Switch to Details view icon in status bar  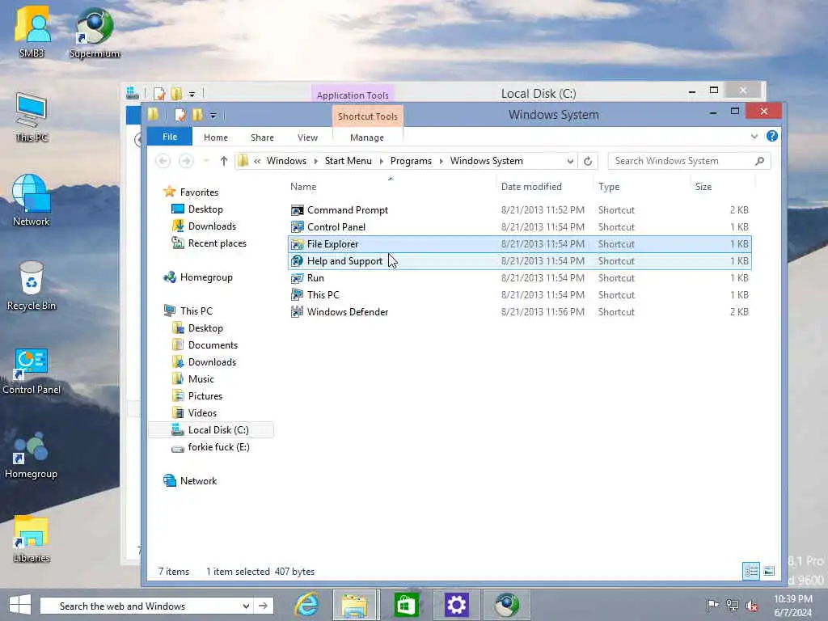pyautogui.click(x=751, y=571)
